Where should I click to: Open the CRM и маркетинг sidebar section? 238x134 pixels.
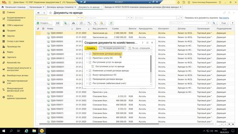tap(15, 25)
